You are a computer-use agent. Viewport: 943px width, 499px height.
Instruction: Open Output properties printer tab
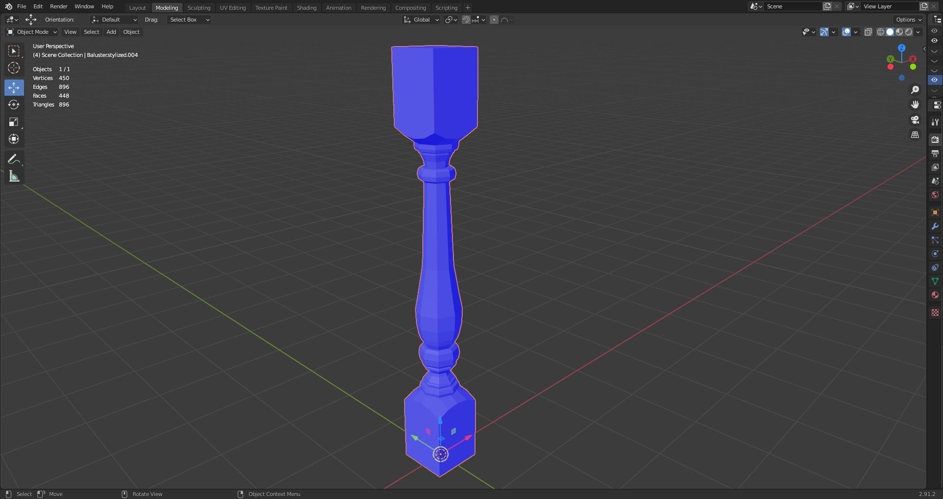pyautogui.click(x=935, y=154)
